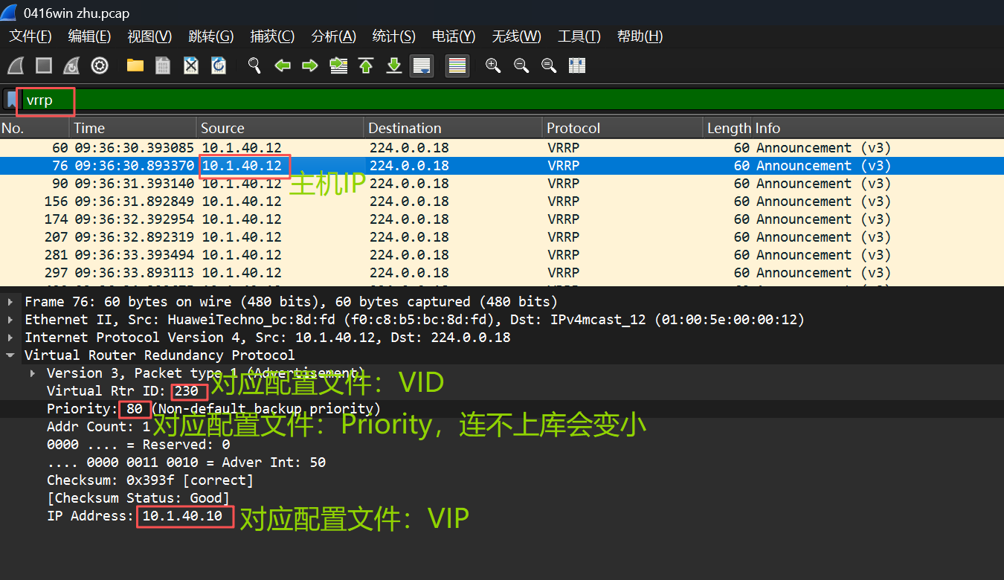Sort by the Destination column header
1004x580 pixels.
pos(454,128)
